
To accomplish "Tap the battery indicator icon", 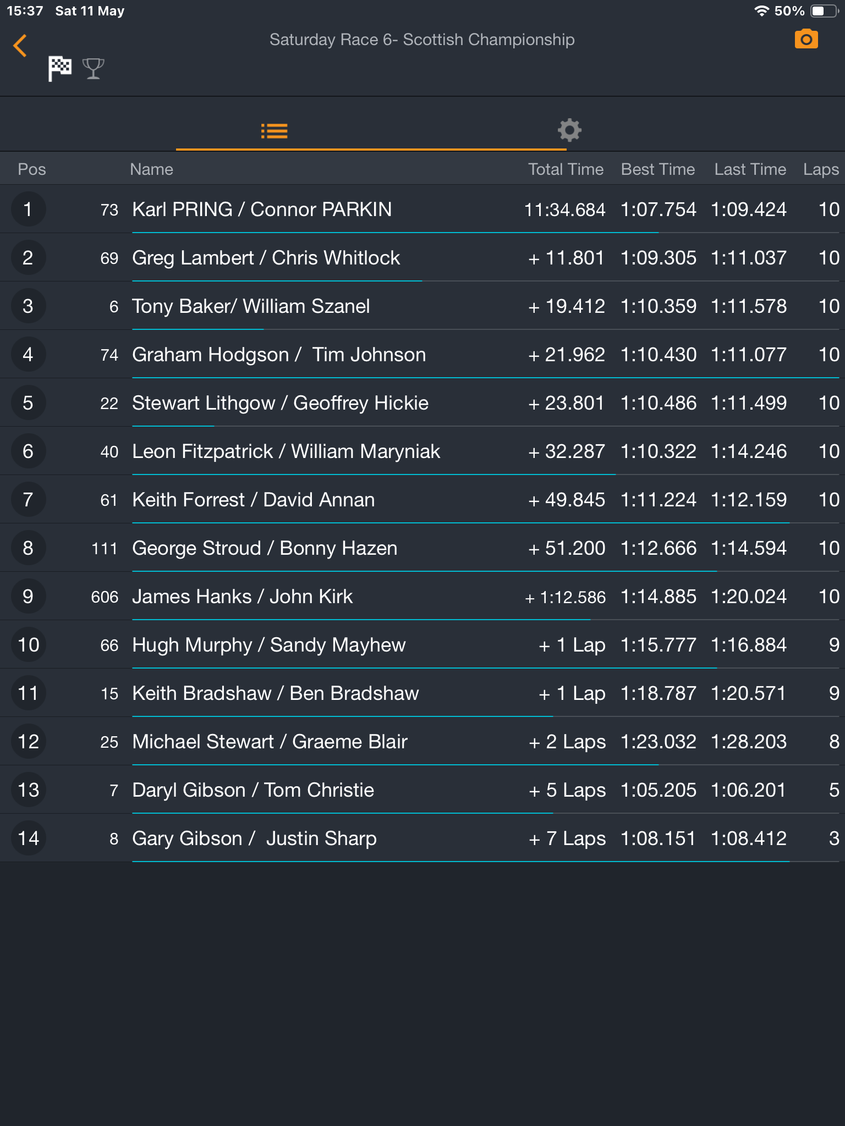I will click(x=824, y=11).
